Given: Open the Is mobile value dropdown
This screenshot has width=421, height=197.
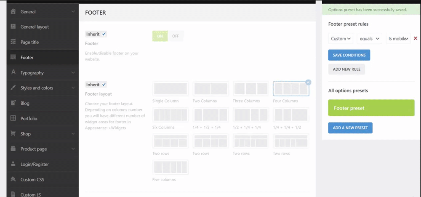Looking at the screenshot, I should [398, 39].
